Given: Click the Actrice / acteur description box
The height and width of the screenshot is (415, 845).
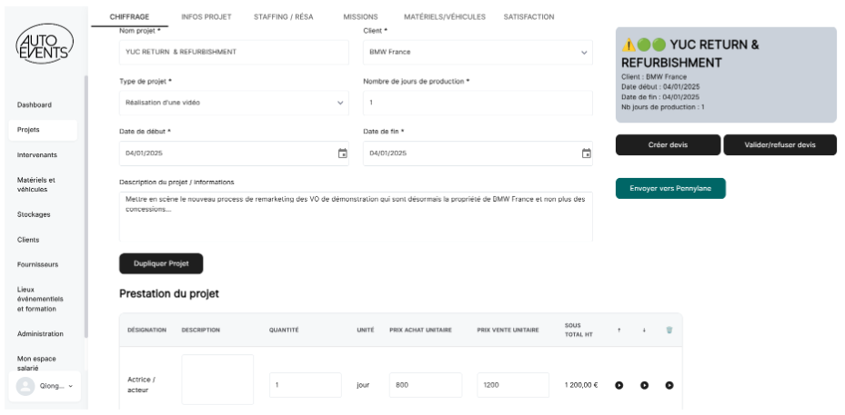Looking at the screenshot, I should tap(217, 380).
